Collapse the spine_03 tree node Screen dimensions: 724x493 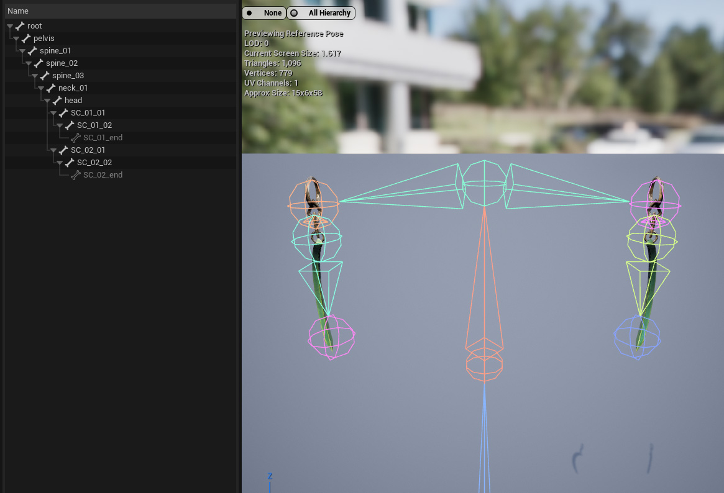35,76
